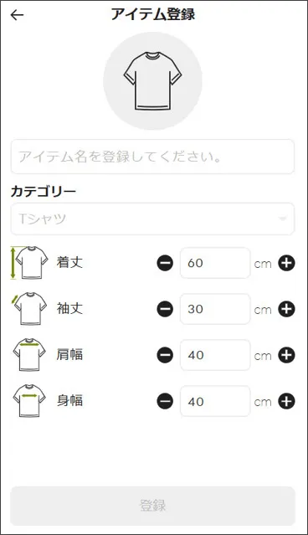This screenshot has width=308, height=535.
Task: Decrease 肩幅 value with minus icon
Action: (x=165, y=355)
